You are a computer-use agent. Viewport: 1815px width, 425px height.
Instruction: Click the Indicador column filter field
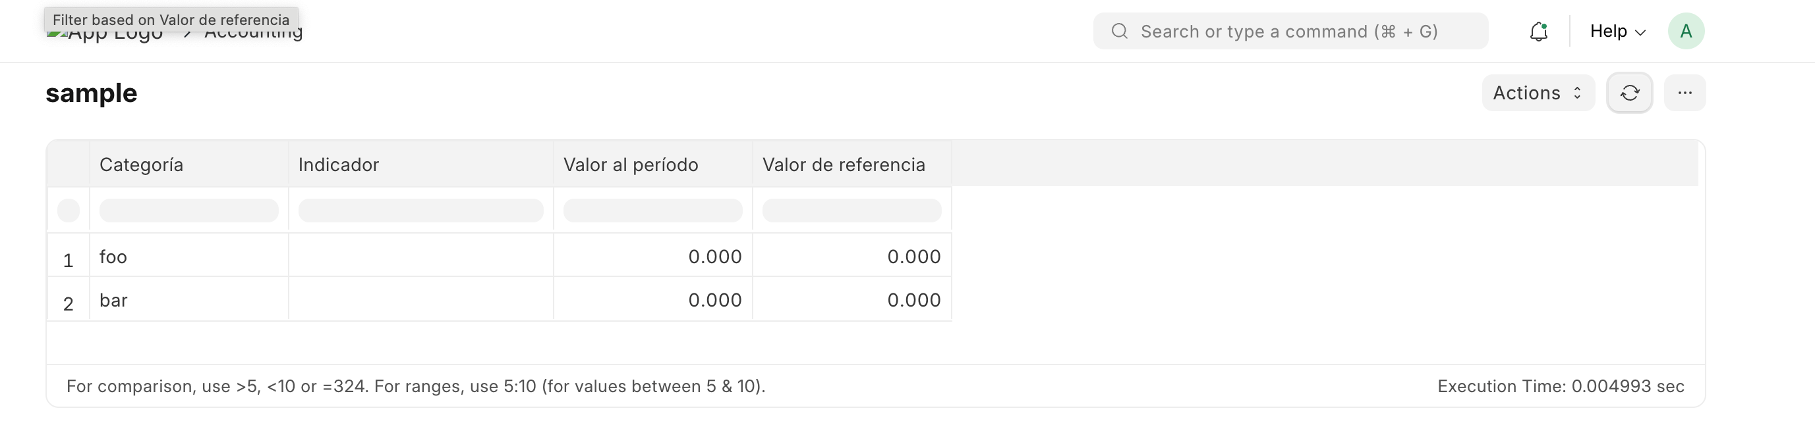pos(420,211)
